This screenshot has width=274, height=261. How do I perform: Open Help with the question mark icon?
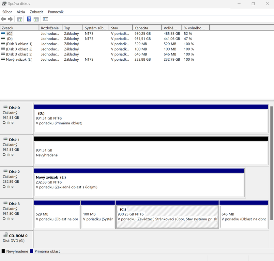(29, 19)
